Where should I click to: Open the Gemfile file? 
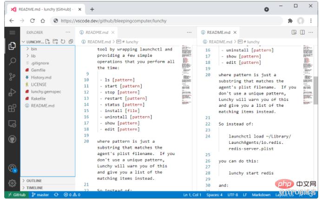coord(48,70)
